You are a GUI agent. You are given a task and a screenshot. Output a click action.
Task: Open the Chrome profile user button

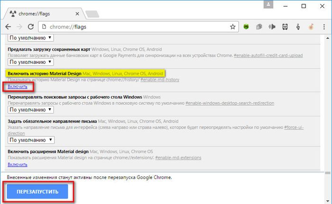[269, 5]
